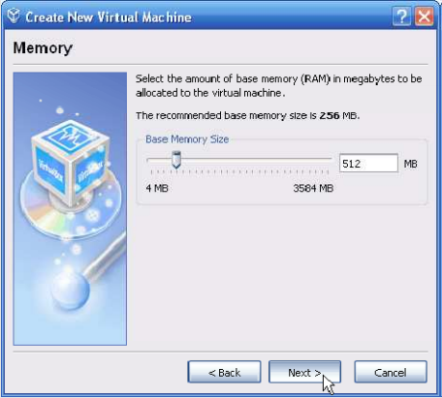Click the CD disc beneath the VirtualBox cube
The width and height of the screenshot is (442, 398).
click(70, 206)
